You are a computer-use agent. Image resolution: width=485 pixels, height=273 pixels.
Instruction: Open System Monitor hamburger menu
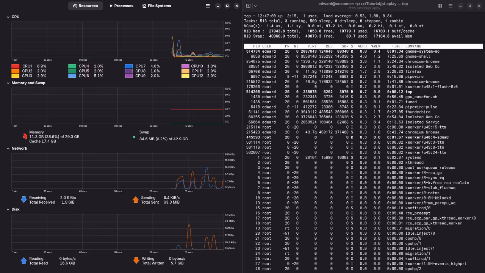point(208,6)
